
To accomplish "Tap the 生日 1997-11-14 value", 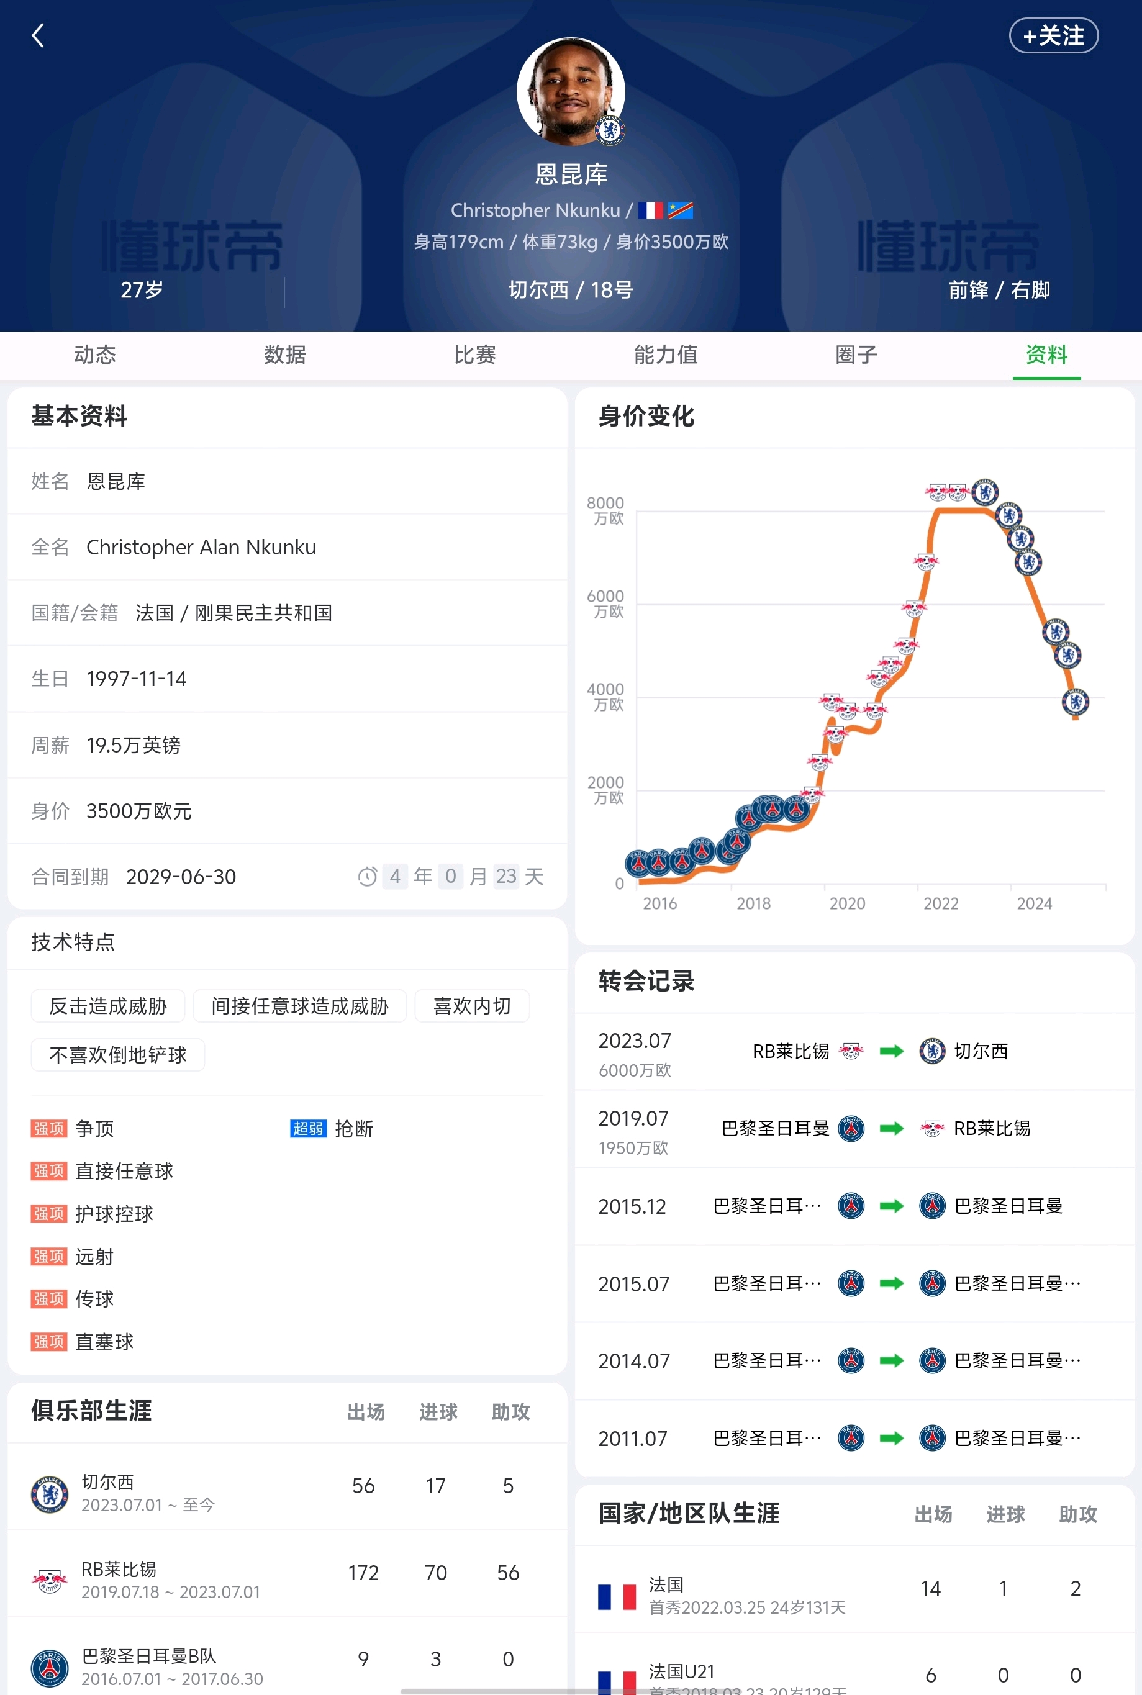I will pyautogui.click(x=136, y=679).
